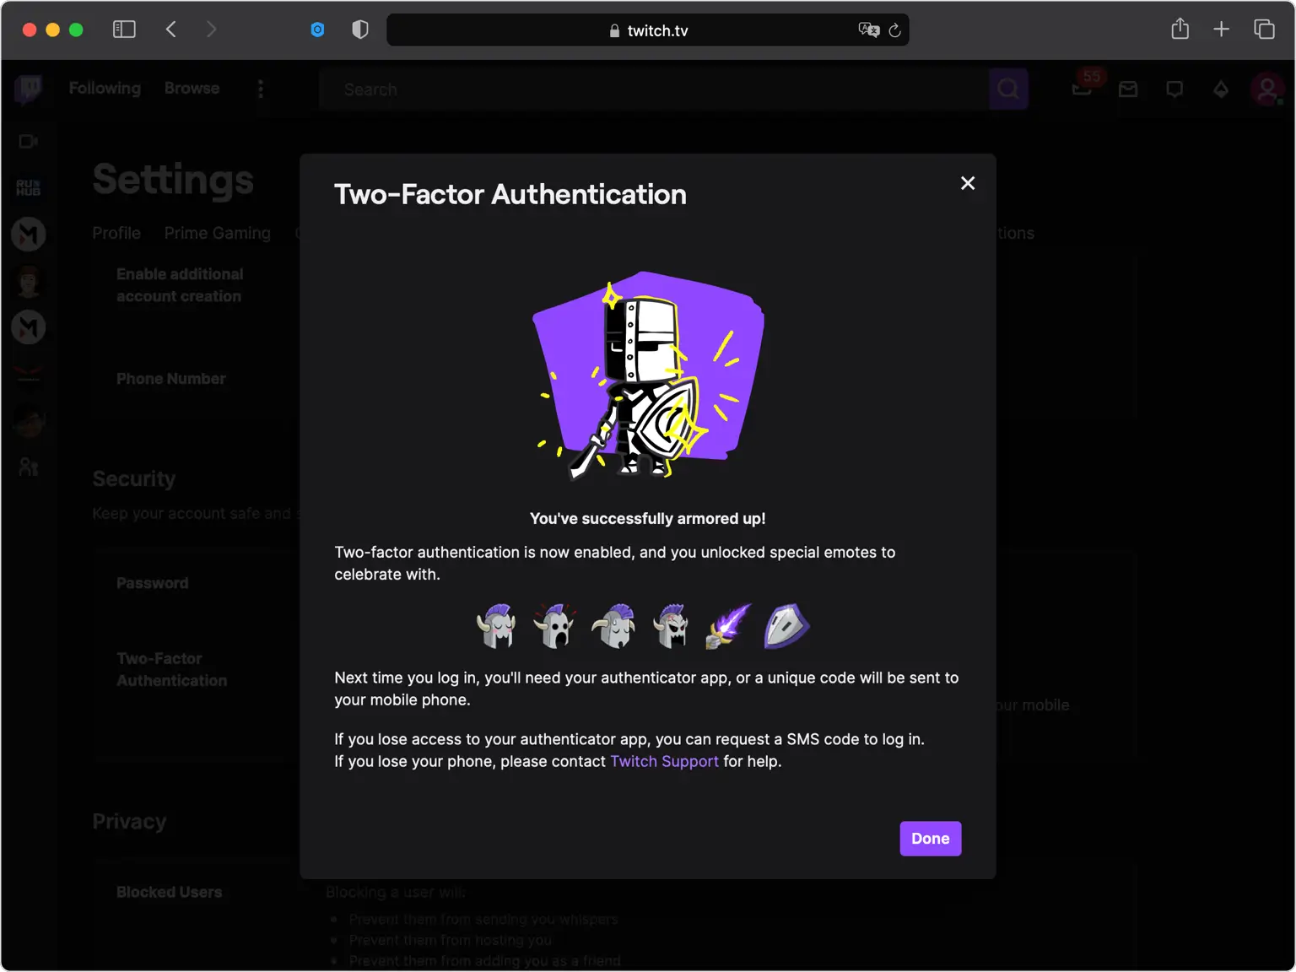Toggle the Safari sidebar

pos(124,30)
